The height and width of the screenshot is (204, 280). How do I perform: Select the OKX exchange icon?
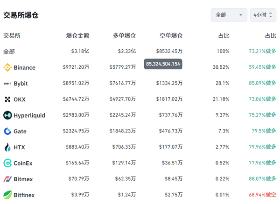pyautogui.click(x=7, y=99)
